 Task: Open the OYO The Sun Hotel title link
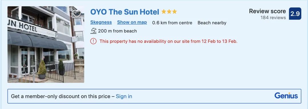(125, 12)
